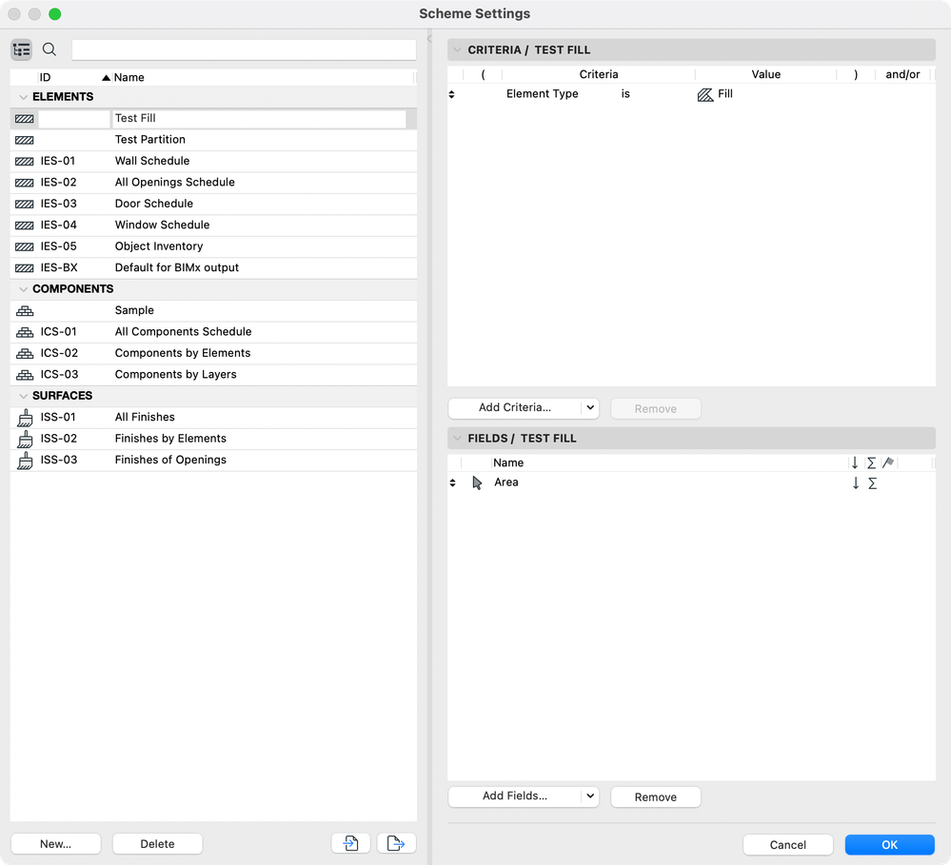Confirm with the OK button
This screenshot has height=865, width=951.
pos(890,844)
